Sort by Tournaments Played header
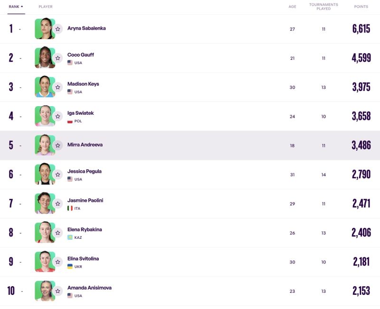 click(x=323, y=7)
